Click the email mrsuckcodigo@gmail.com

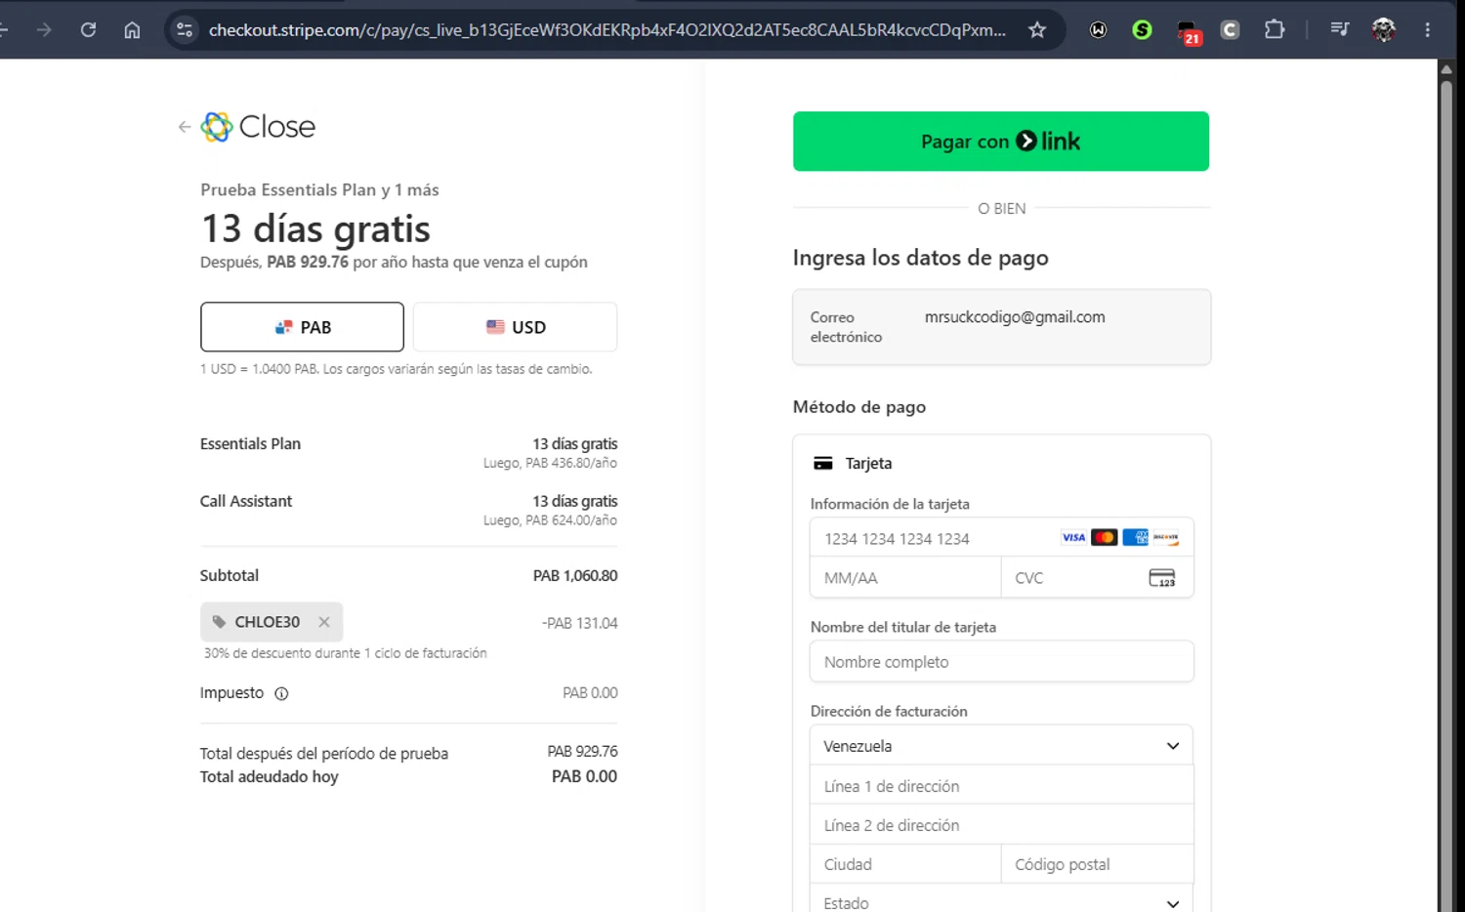[1015, 317]
